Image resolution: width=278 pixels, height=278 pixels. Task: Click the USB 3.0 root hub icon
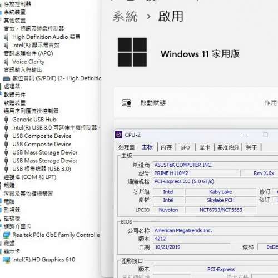pos(6,169)
